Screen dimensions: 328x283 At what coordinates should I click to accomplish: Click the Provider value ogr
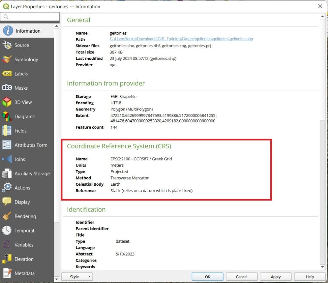click(x=113, y=65)
